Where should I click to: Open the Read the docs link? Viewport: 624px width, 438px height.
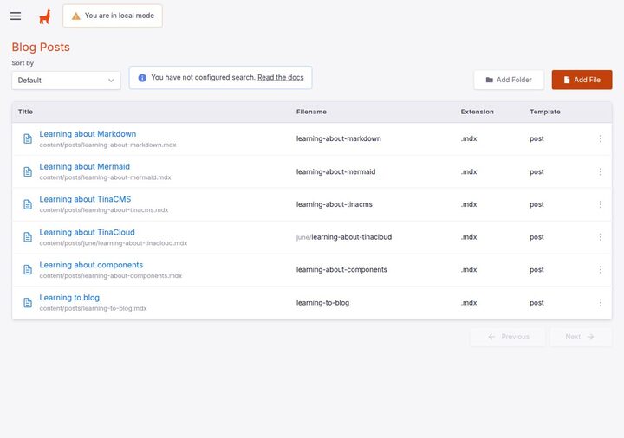coord(281,78)
